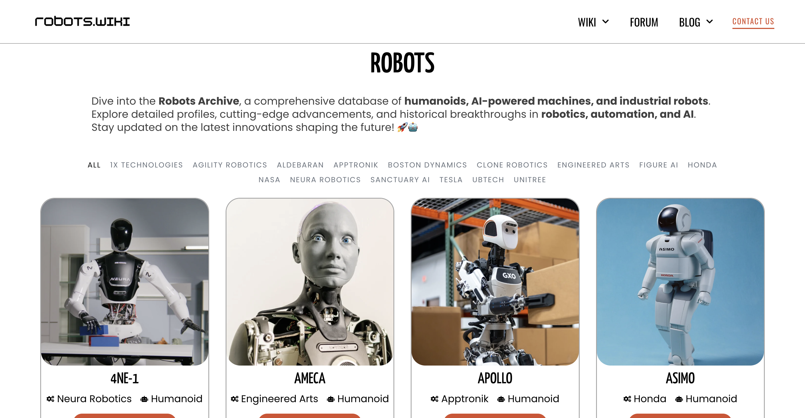This screenshot has height=418, width=805.
Task: Click the gear icon beside Neura Robotics
Action: click(x=50, y=399)
